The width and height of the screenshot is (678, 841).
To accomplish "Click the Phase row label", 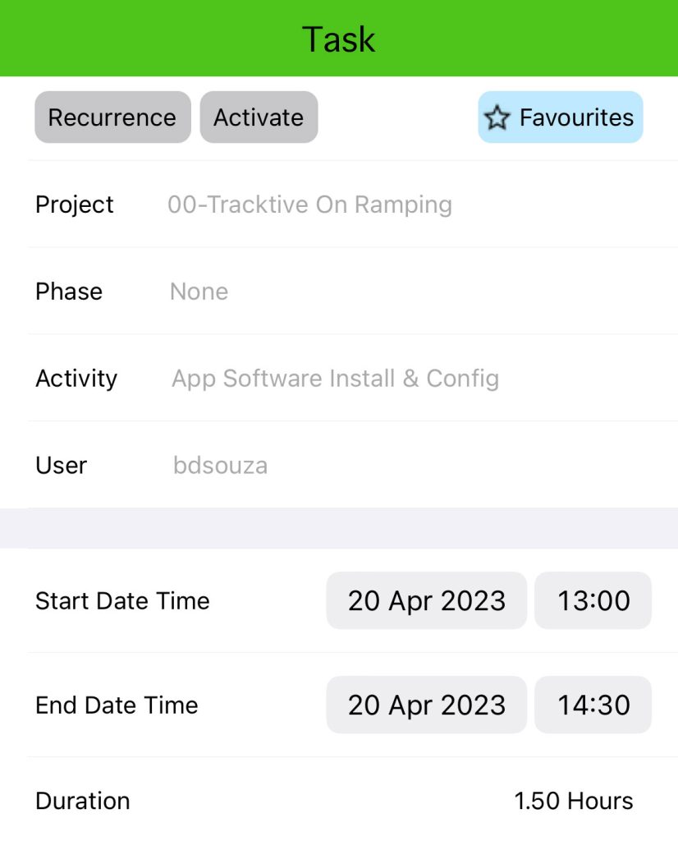I will [69, 292].
